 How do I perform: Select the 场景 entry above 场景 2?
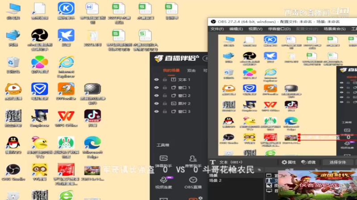[213, 176]
